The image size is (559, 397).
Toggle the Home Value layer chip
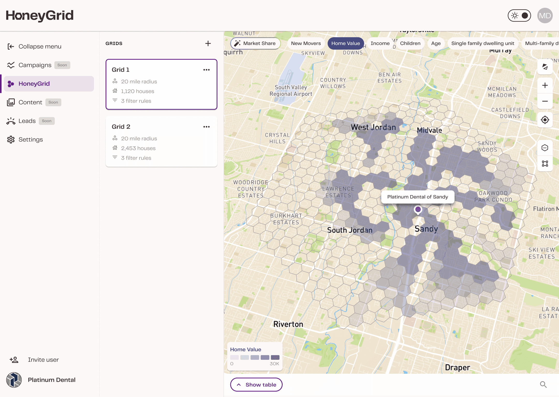click(x=346, y=43)
